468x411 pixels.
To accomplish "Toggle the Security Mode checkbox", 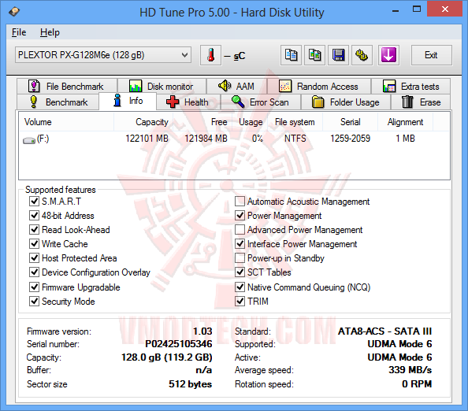I will point(34,301).
